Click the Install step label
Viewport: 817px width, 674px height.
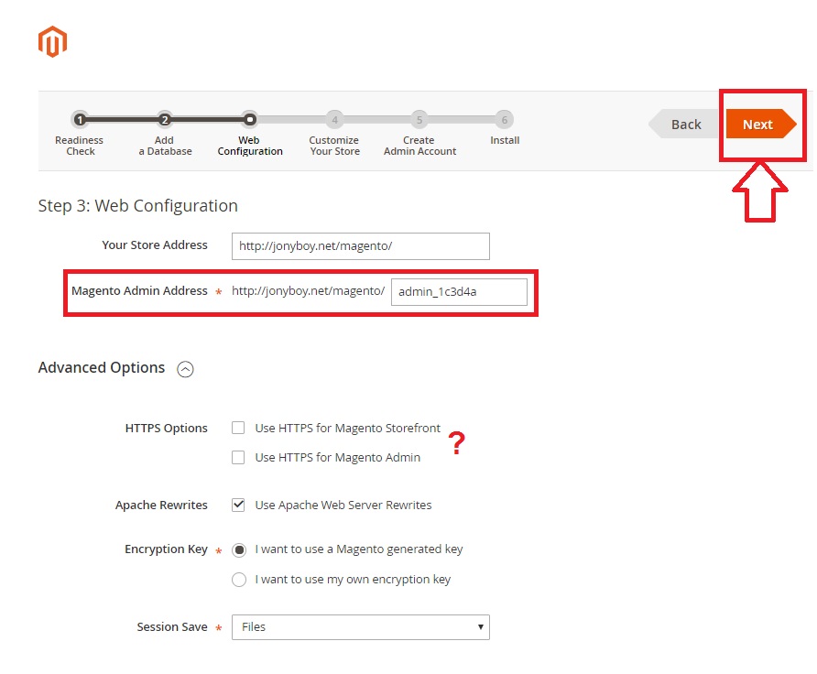coord(505,140)
